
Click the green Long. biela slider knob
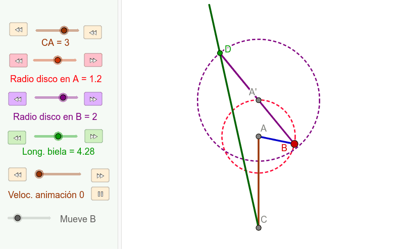59,136
